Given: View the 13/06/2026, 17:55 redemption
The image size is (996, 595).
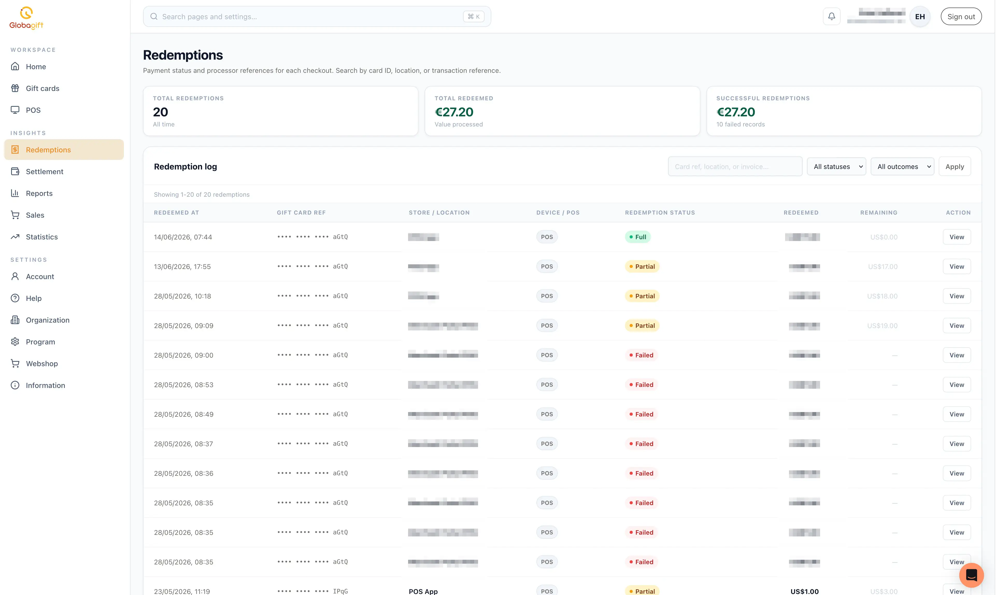Looking at the screenshot, I should [957, 267].
